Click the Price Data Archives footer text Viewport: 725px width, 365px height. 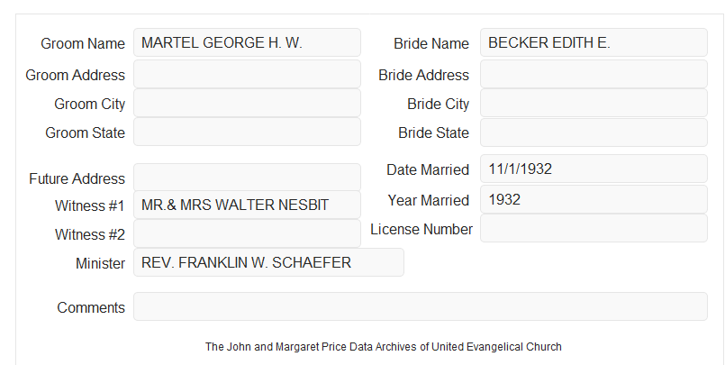pos(384,347)
